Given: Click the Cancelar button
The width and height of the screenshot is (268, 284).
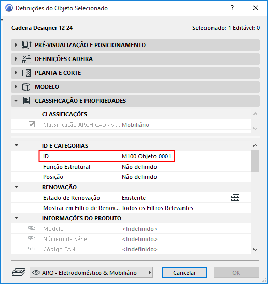Looking at the screenshot, I should pos(185,273).
